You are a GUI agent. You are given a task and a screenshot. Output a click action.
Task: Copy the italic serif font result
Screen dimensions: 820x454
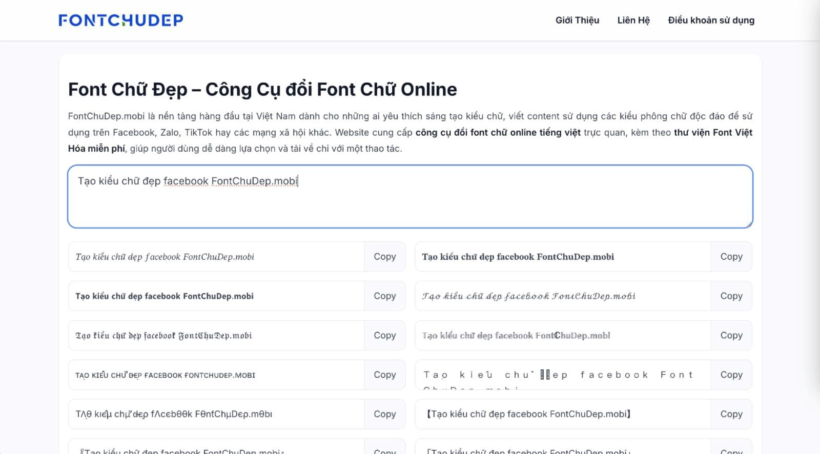[385, 257]
